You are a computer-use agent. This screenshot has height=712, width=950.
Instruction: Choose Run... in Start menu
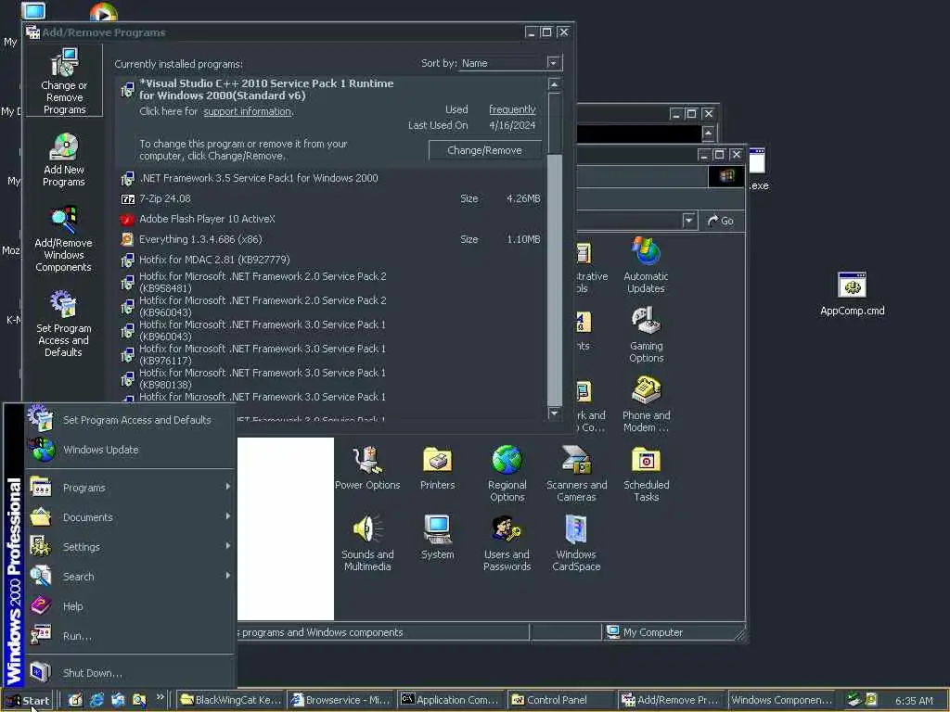coord(129,636)
